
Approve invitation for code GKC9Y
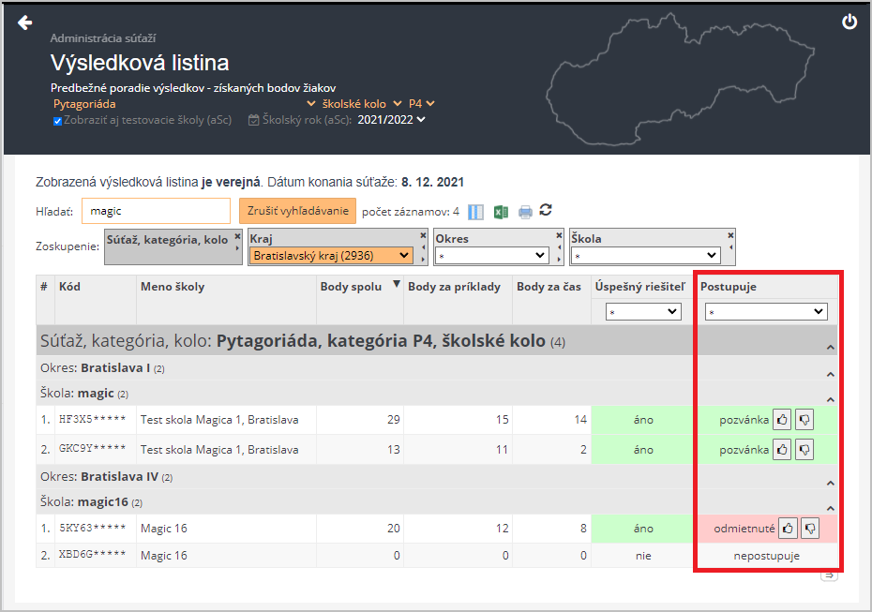[x=782, y=450]
